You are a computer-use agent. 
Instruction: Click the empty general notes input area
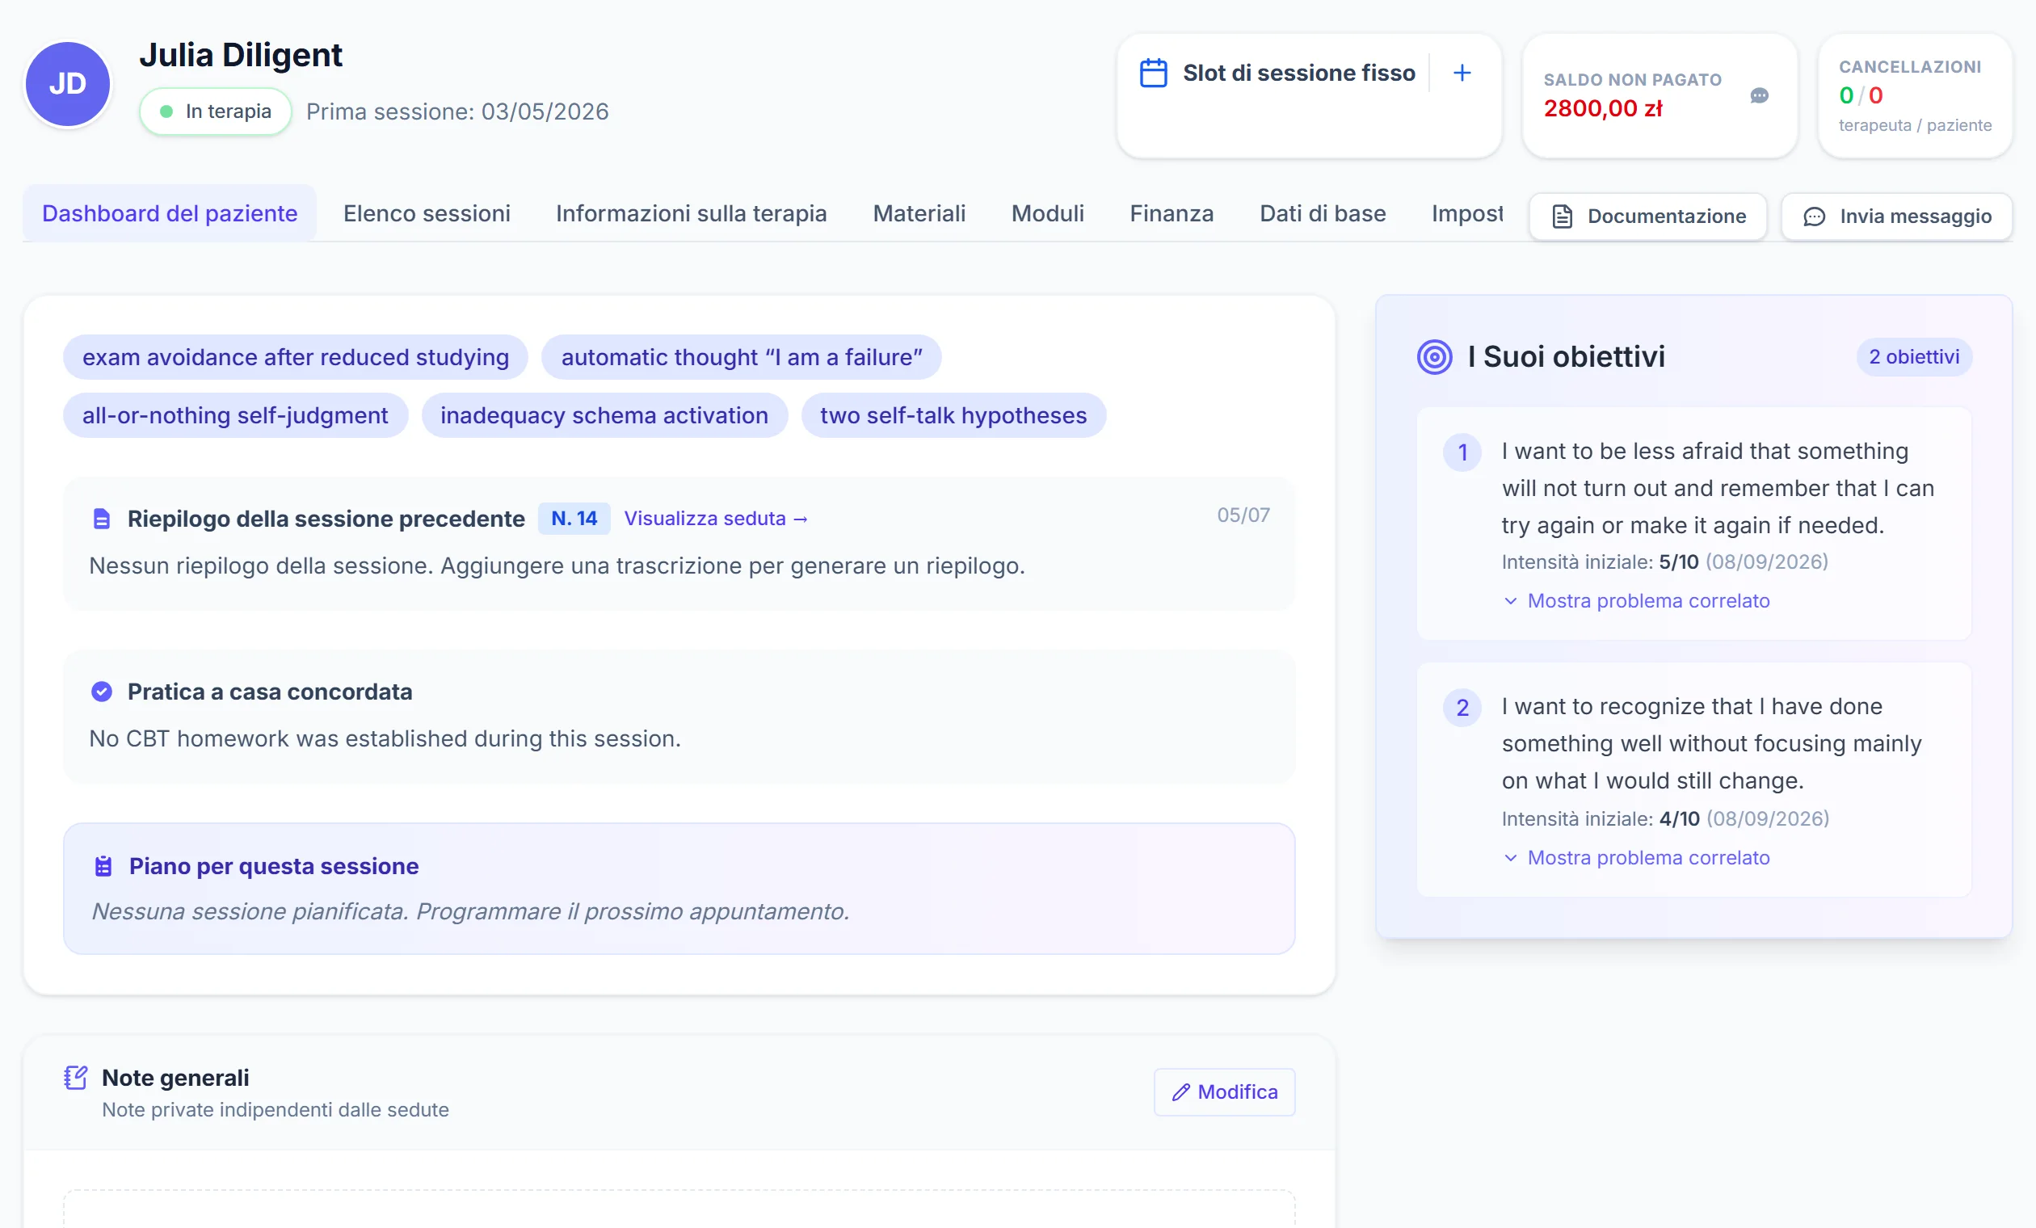[679, 1208]
